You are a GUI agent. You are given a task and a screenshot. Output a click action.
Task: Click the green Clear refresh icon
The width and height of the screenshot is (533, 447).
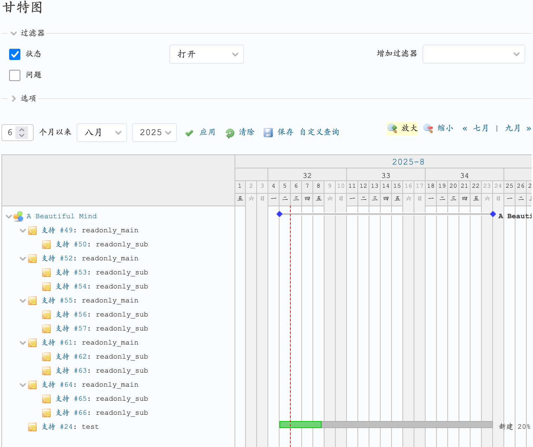pyautogui.click(x=230, y=133)
